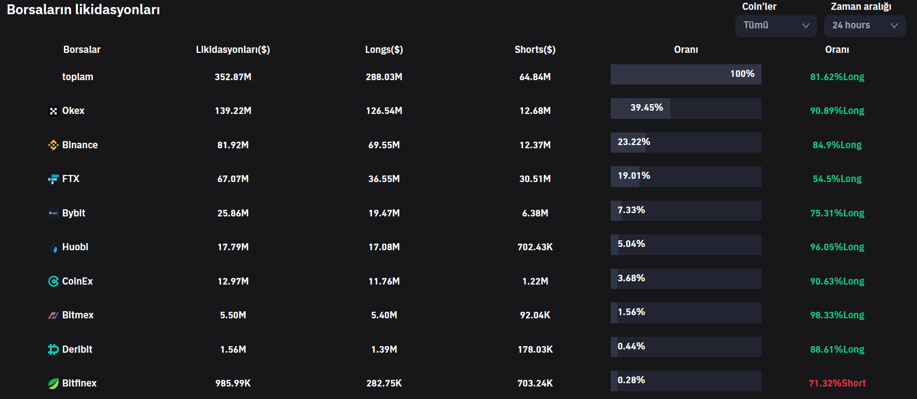The width and height of the screenshot is (917, 399).
Task: Click the red 71.32%Short ratio text
Action: pos(837,383)
